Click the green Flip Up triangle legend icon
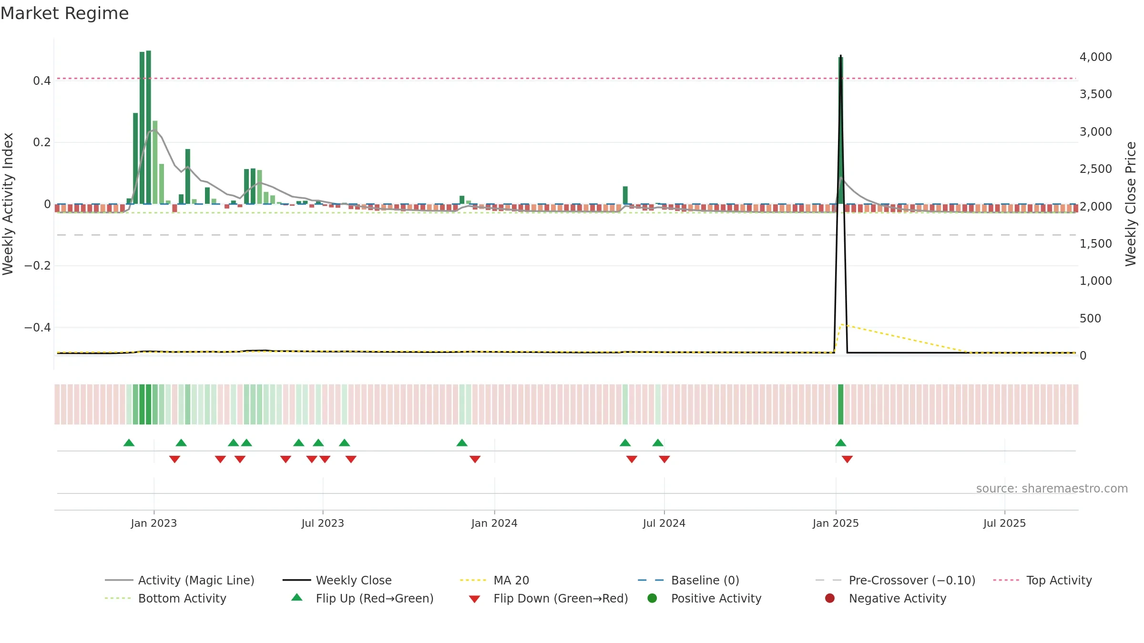1144x643 pixels. pyautogui.click(x=297, y=597)
